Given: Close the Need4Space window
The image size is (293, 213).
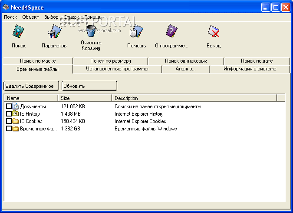Looking at the screenshot, I should 286,7.
